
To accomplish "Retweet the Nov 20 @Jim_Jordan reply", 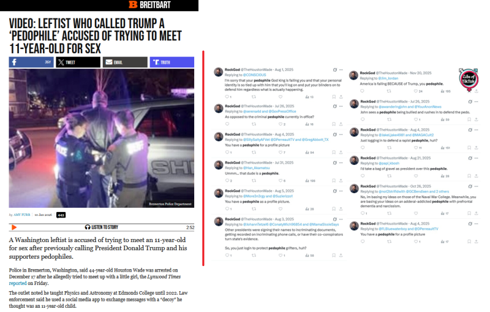I will pos(389,91).
